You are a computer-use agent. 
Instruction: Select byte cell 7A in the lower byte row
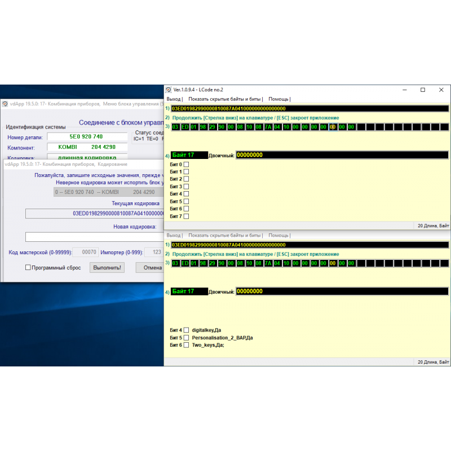pyautogui.click(x=268, y=263)
